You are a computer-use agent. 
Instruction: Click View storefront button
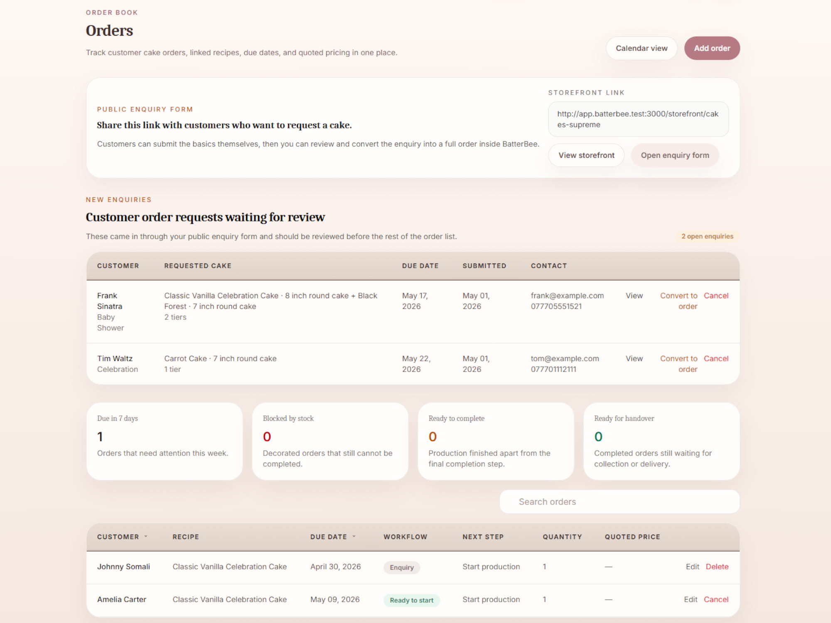586,155
